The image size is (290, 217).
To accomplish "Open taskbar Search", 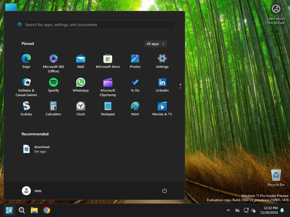I will (x=22, y=210).
